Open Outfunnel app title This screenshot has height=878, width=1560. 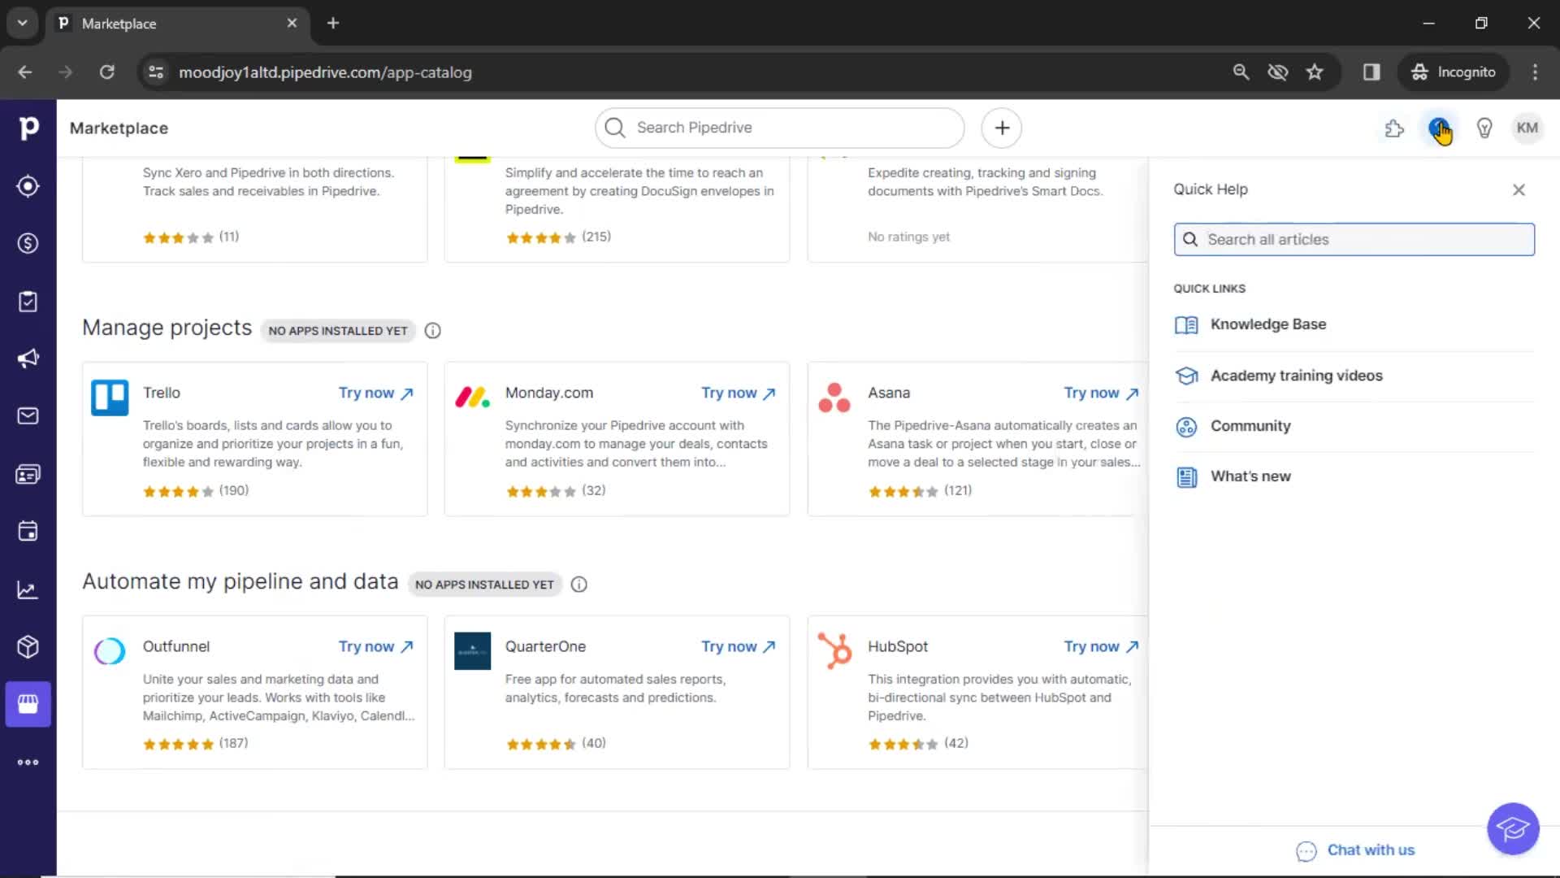(176, 646)
